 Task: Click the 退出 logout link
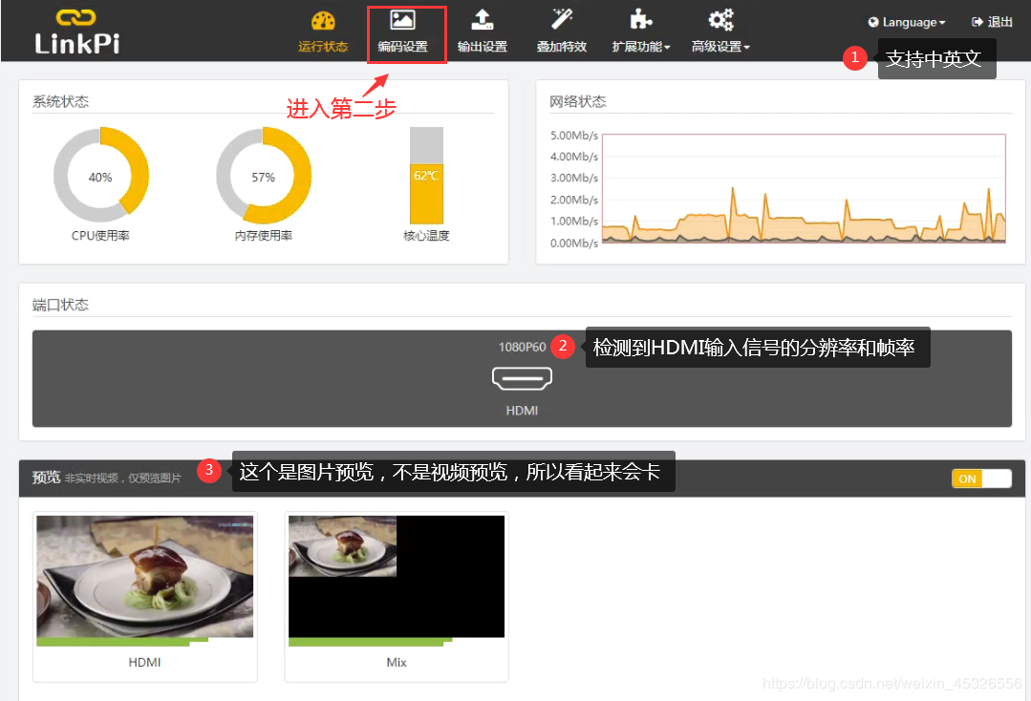992,22
